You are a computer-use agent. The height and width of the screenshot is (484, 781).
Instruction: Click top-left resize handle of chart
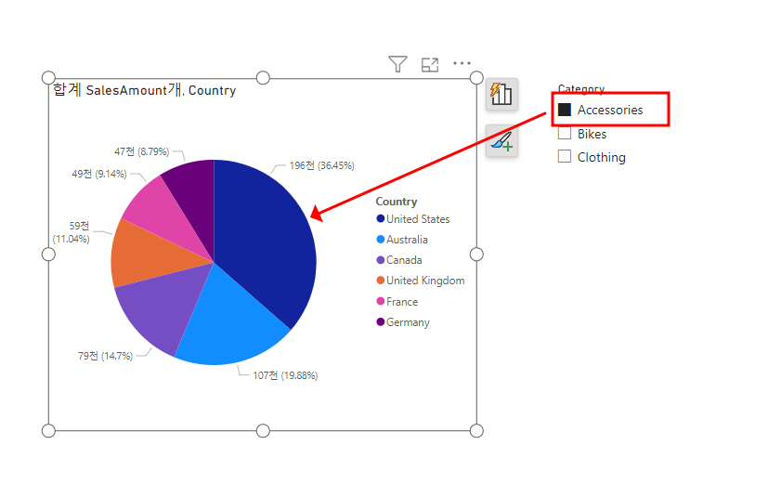click(48, 78)
